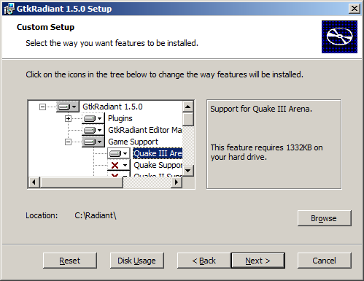The height and width of the screenshot is (281, 364).
Task: Click the Browse button for install location
Action: pos(325,218)
